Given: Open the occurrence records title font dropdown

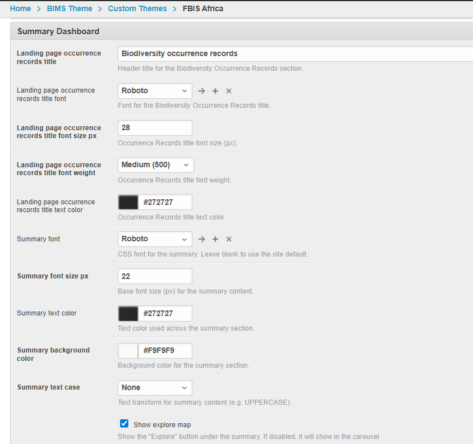Looking at the screenshot, I should point(155,91).
